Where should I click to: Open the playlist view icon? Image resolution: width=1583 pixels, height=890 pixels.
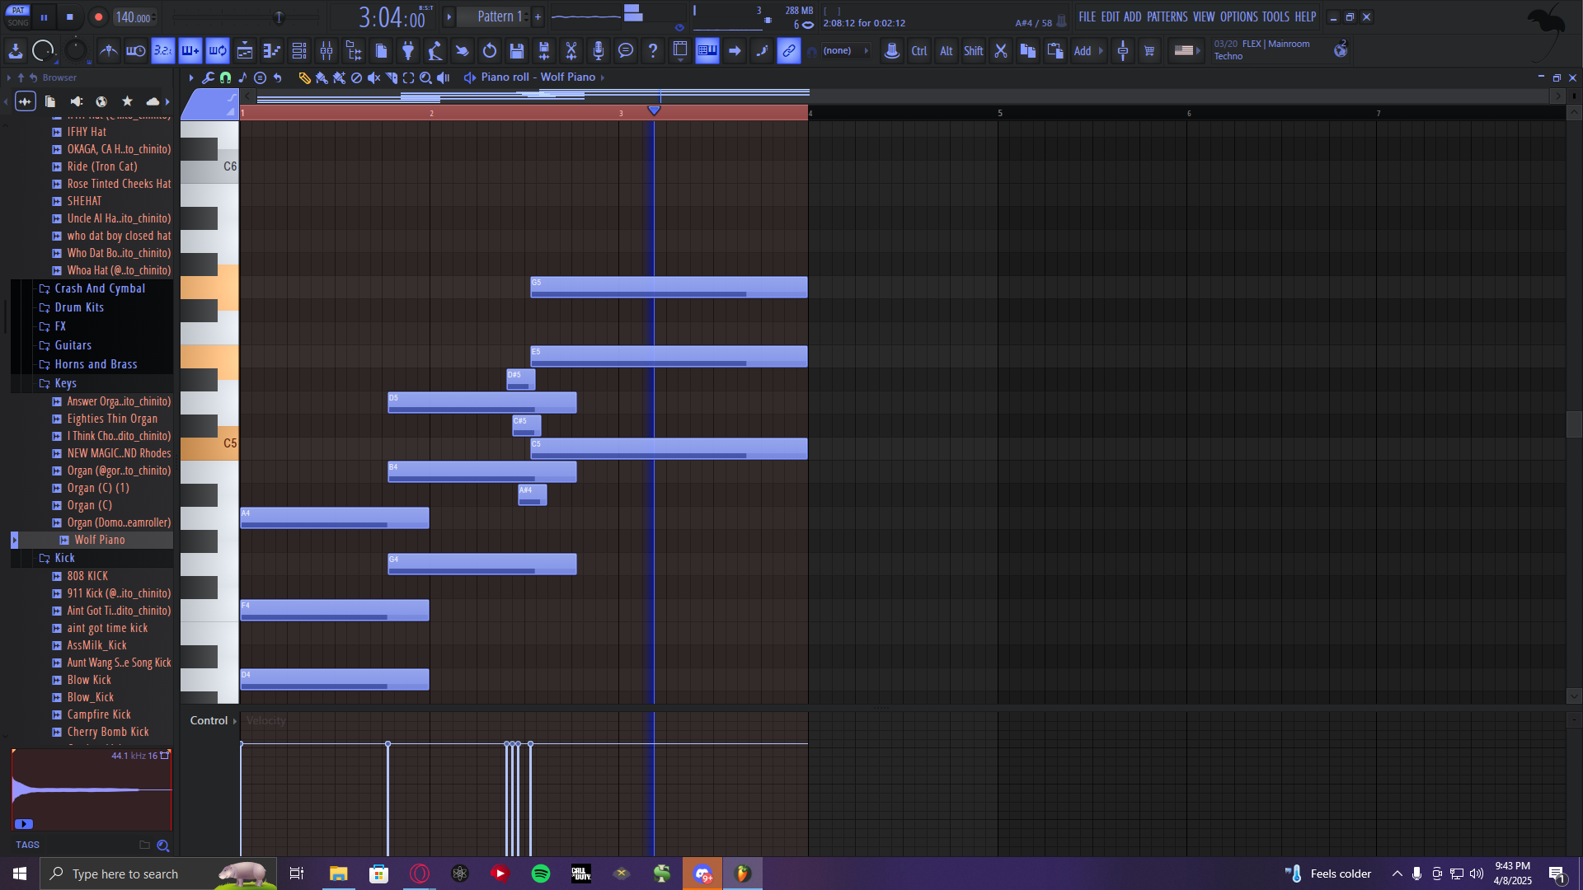pyautogui.click(x=245, y=51)
